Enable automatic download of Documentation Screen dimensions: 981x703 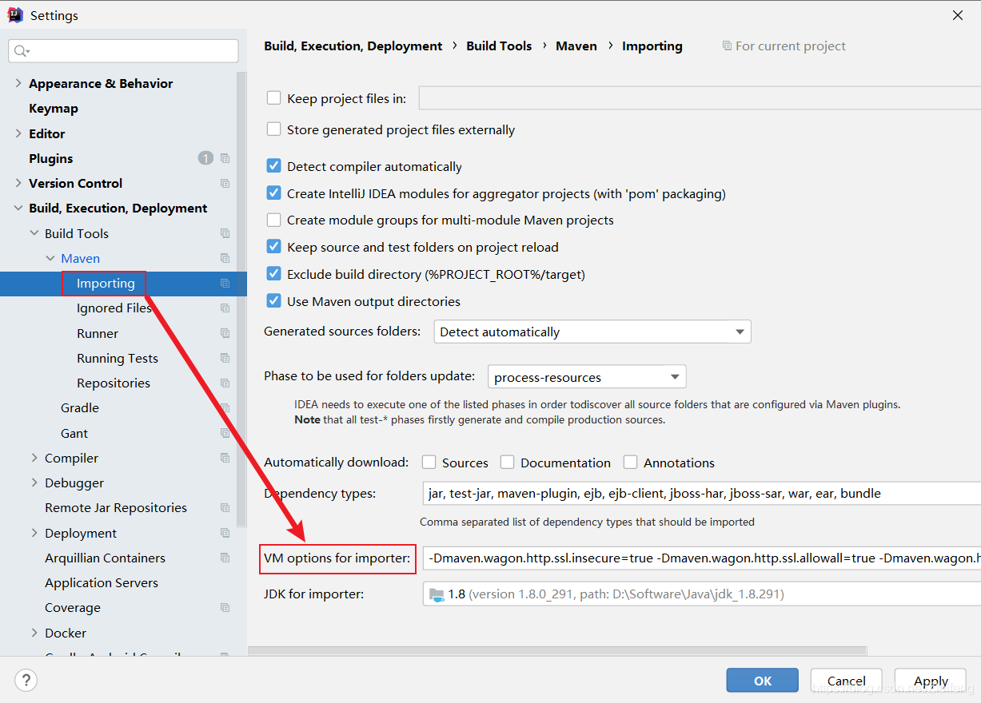click(x=508, y=463)
